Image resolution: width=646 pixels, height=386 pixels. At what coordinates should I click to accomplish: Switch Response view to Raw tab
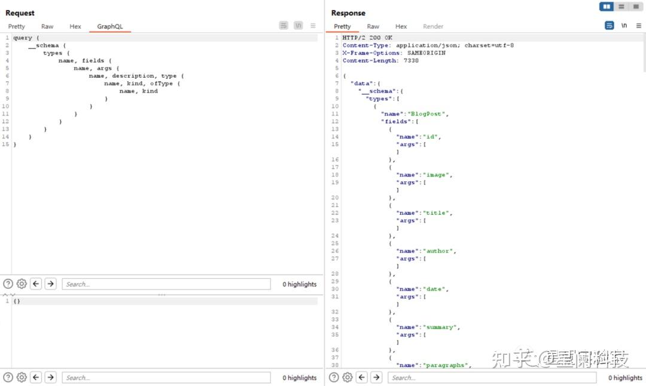click(373, 26)
